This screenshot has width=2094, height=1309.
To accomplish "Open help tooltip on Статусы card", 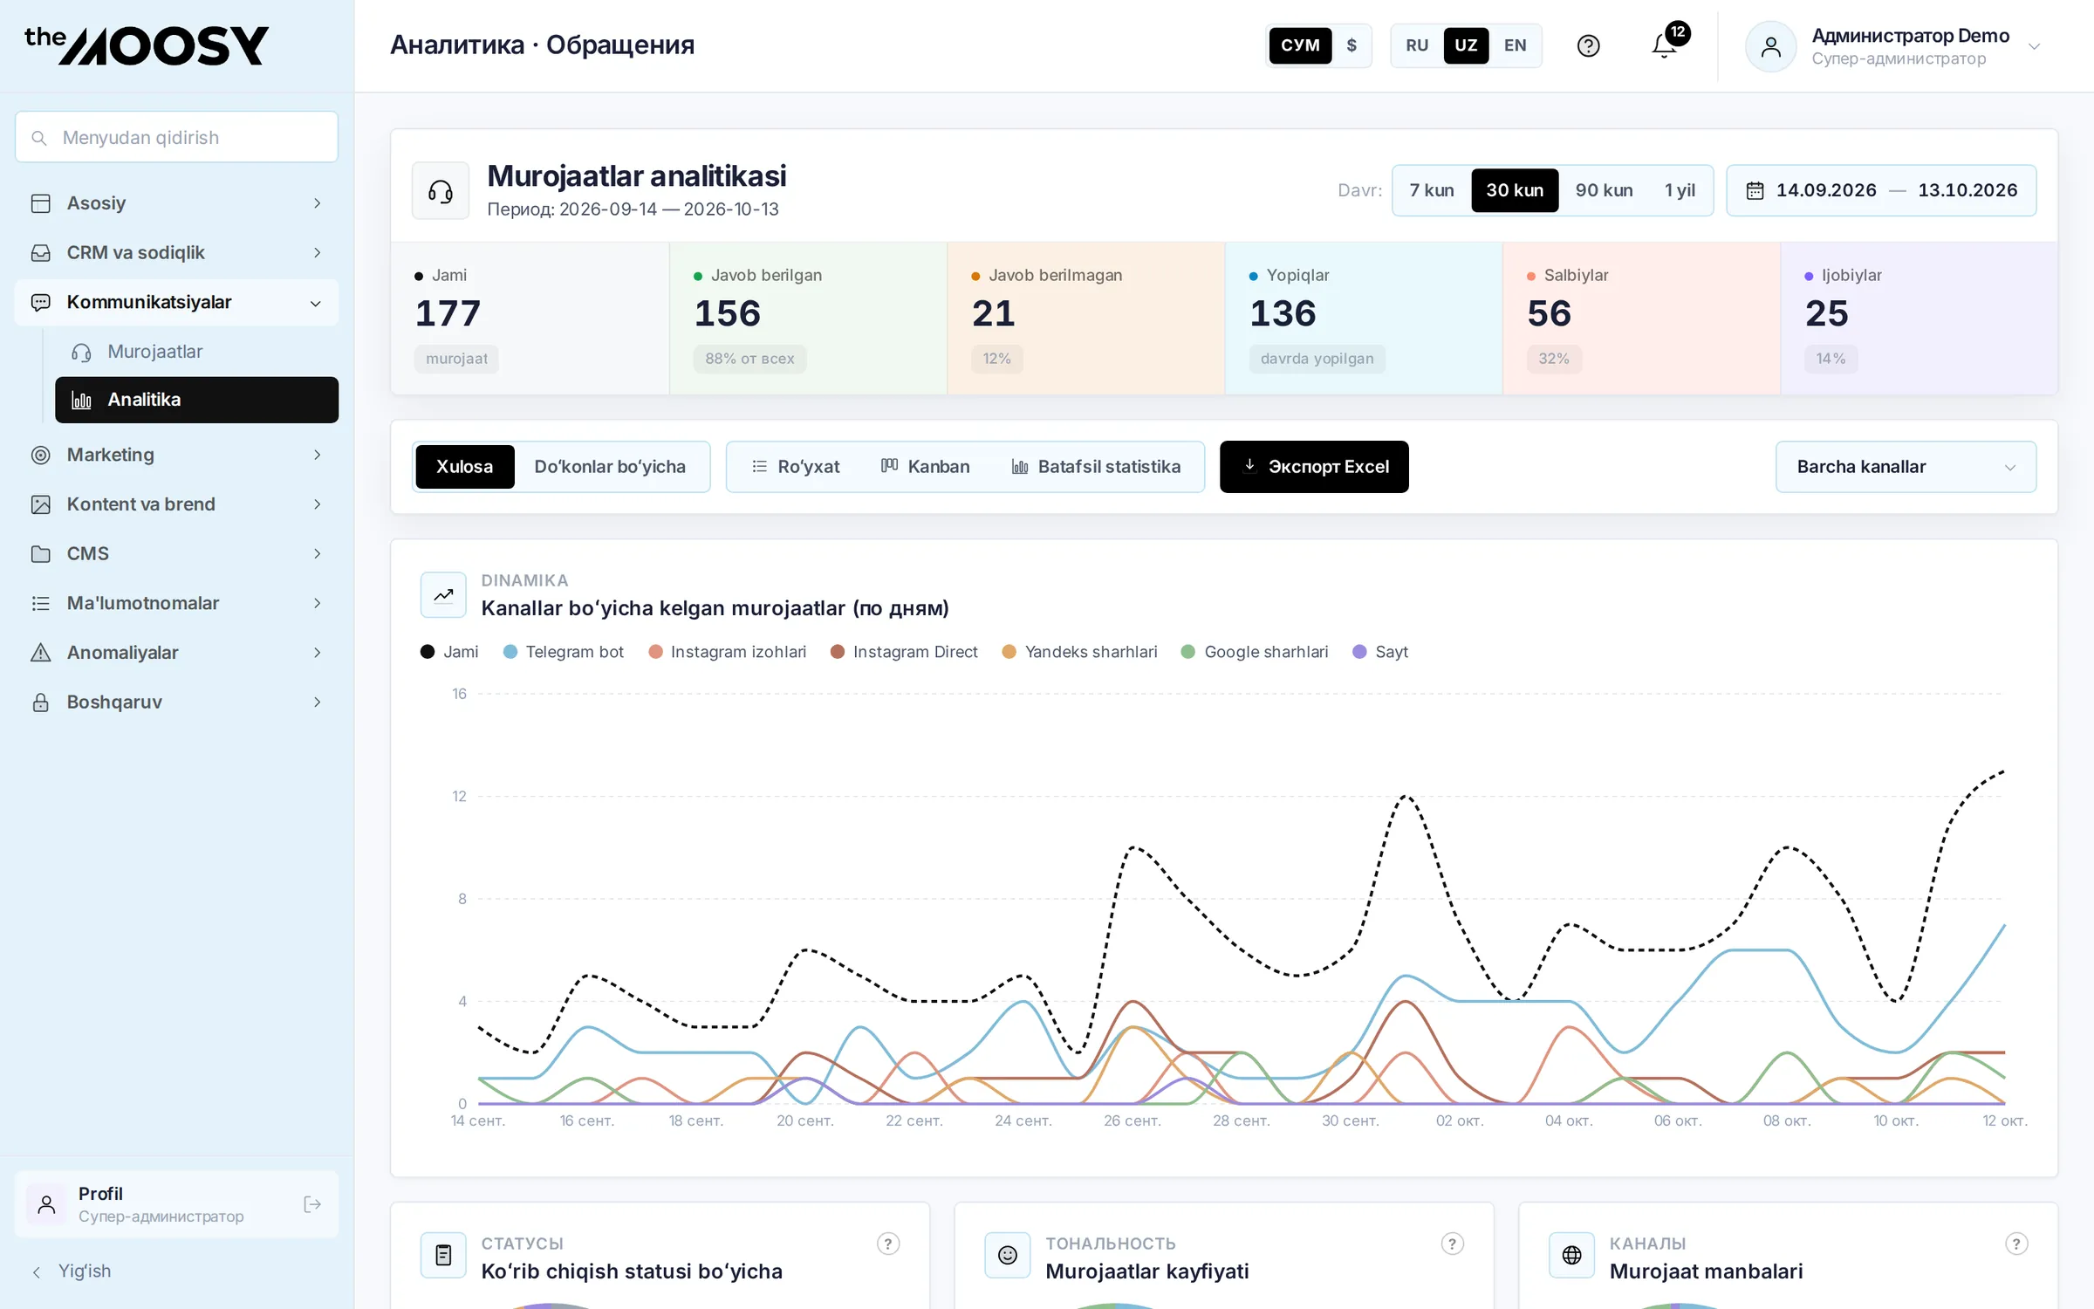I will [x=888, y=1244].
